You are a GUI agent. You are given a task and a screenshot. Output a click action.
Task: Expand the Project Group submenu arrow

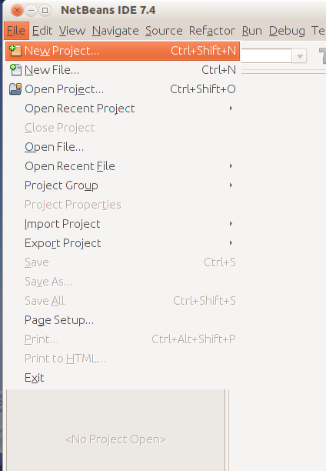(231, 185)
